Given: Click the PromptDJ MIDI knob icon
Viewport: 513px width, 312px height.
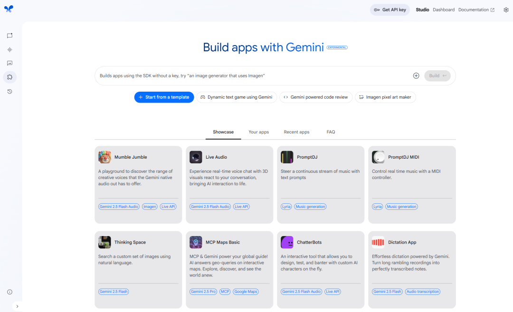Looking at the screenshot, I should (x=378, y=157).
